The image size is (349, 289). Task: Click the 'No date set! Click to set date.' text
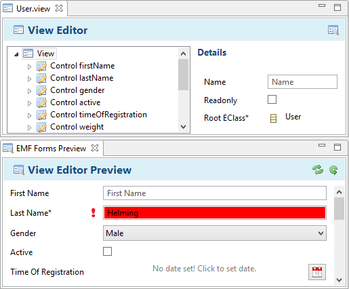coord(205,269)
